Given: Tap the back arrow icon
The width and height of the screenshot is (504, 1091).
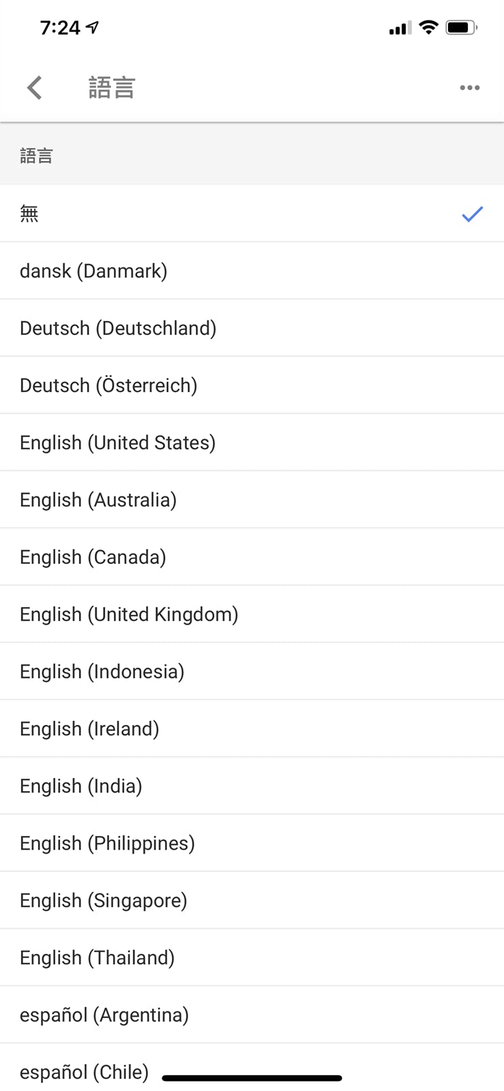Looking at the screenshot, I should click(x=35, y=88).
